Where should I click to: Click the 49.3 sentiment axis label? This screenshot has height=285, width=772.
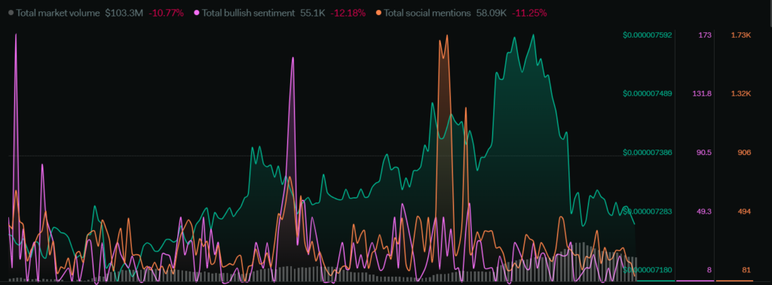(704, 211)
